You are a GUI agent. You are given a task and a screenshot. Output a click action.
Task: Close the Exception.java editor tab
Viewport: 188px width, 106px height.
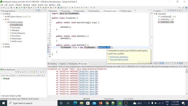pyautogui.click(x=117, y=11)
